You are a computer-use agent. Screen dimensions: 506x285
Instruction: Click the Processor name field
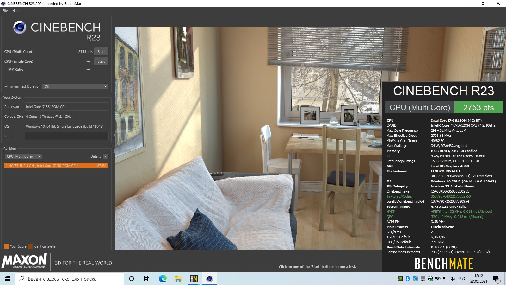[x=66, y=107]
